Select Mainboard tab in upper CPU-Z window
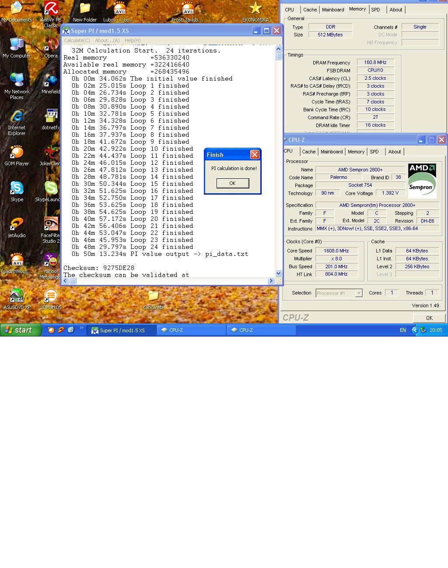 (x=333, y=10)
